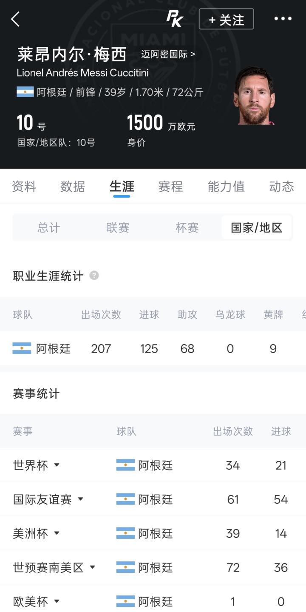This screenshot has height=612, width=306.
Task: Open the three-dots more menu
Action: 283,19
